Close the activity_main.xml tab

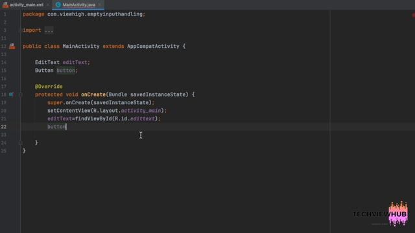(47, 5)
